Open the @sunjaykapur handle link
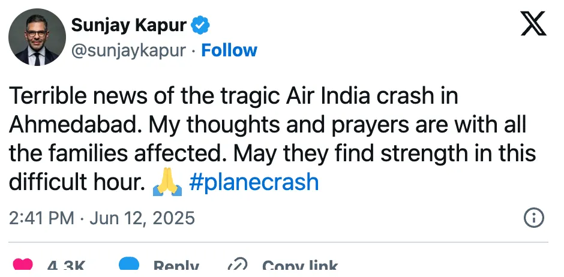 tap(128, 50)
